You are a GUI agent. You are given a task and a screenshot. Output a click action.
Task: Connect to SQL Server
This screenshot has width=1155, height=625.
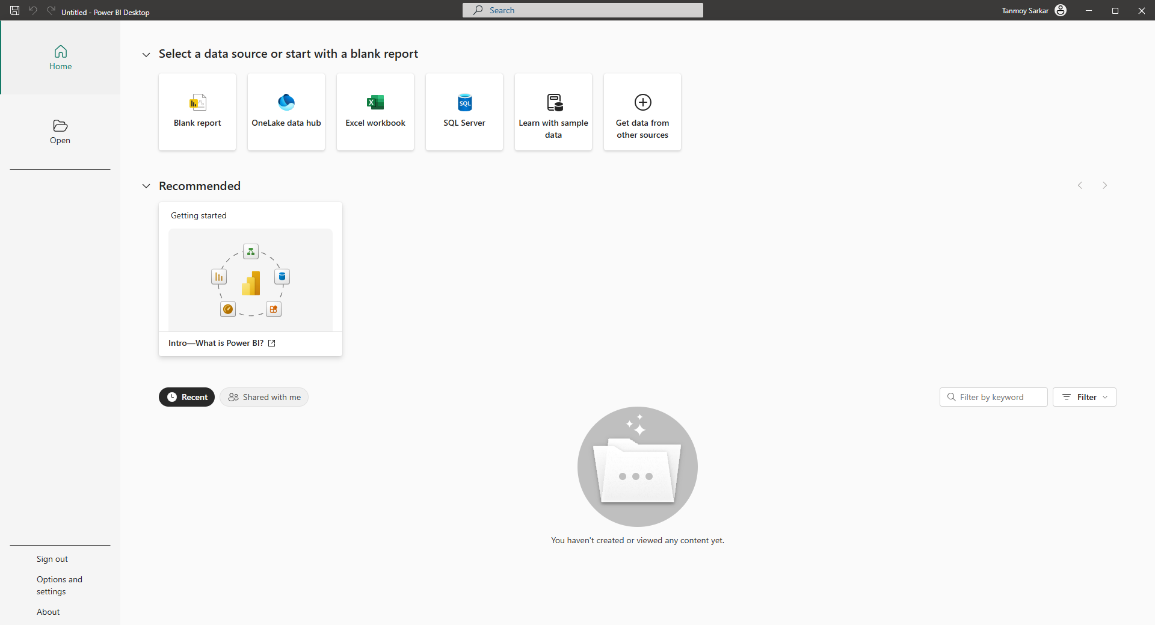point(464,112)
